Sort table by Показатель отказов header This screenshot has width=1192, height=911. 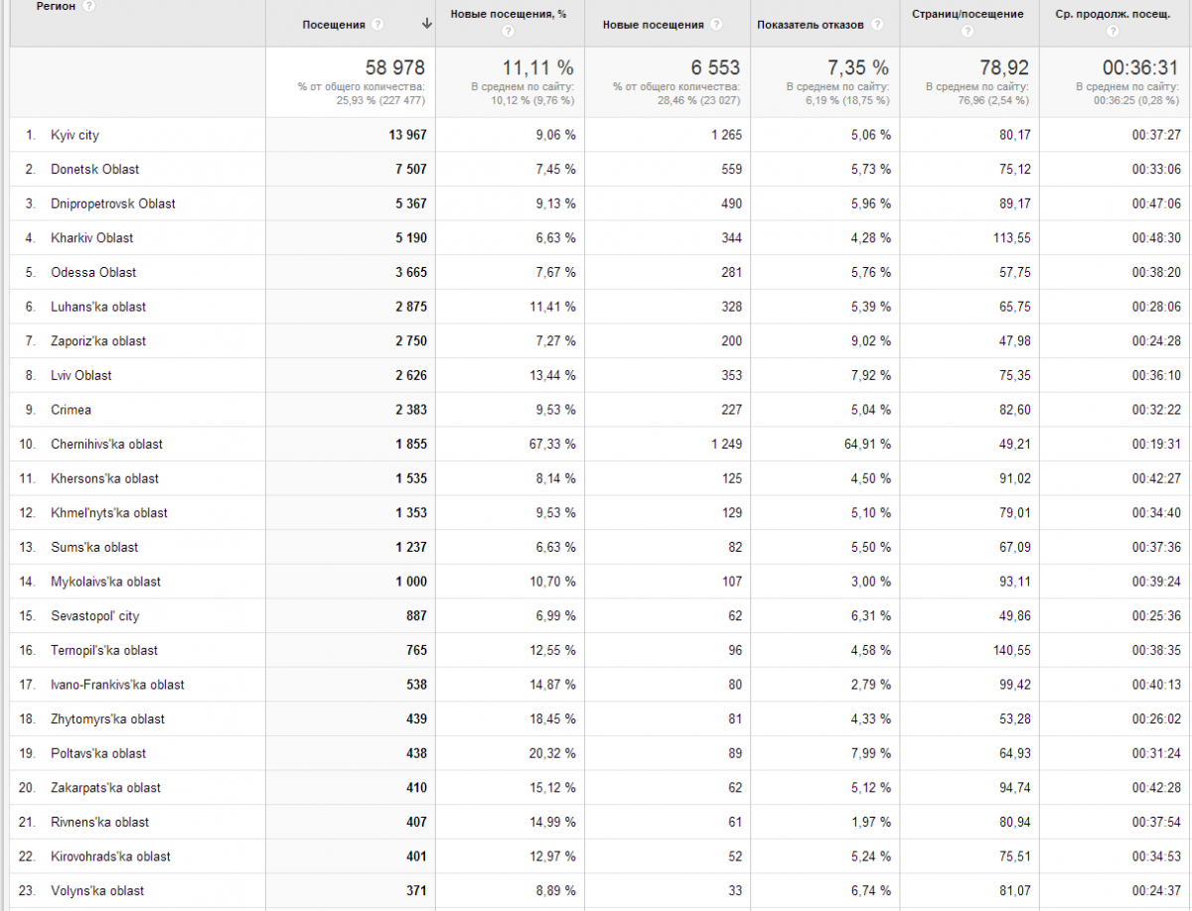click(810, 24)
